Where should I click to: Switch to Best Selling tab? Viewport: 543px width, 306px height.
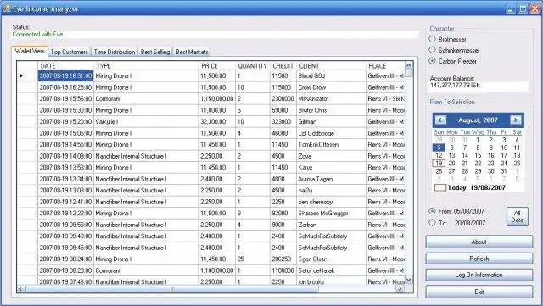155,52
